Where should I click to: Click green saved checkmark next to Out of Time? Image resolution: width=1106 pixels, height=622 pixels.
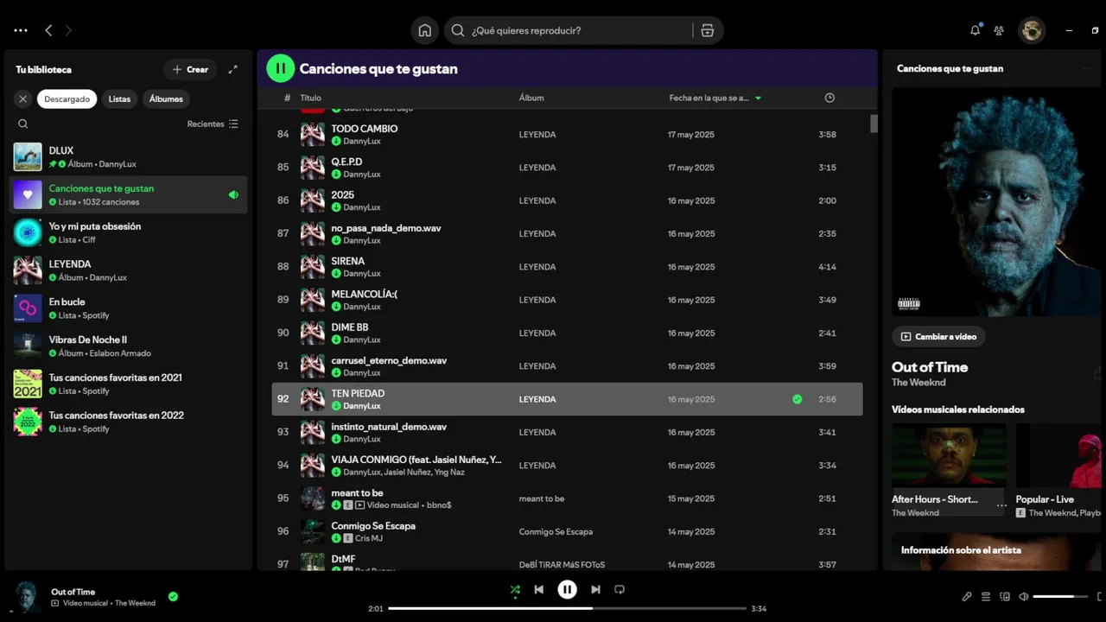(173, 596)
